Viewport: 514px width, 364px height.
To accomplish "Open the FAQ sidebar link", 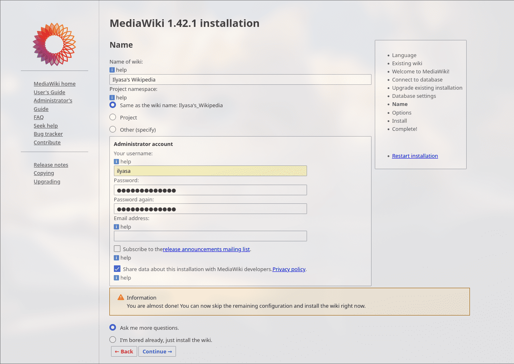I will (39, 117).
